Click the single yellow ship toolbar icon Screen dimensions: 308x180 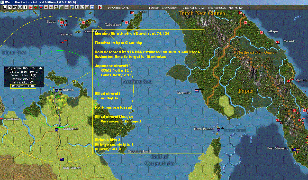coord(51,7)
